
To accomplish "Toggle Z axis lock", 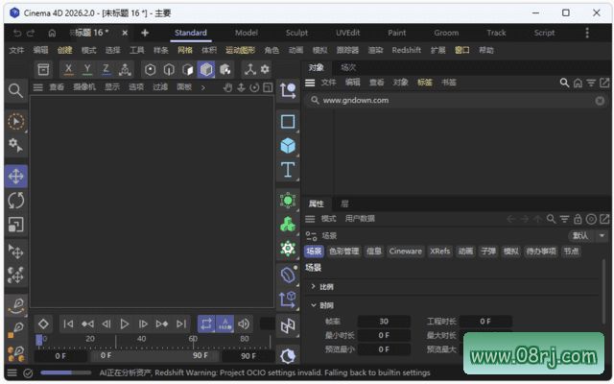I will tap(106, 69).
